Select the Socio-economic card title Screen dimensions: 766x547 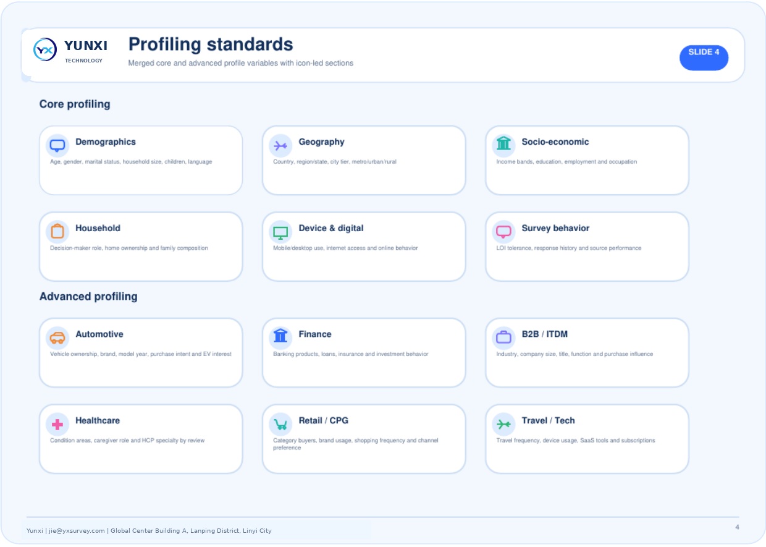pos(555,142)
